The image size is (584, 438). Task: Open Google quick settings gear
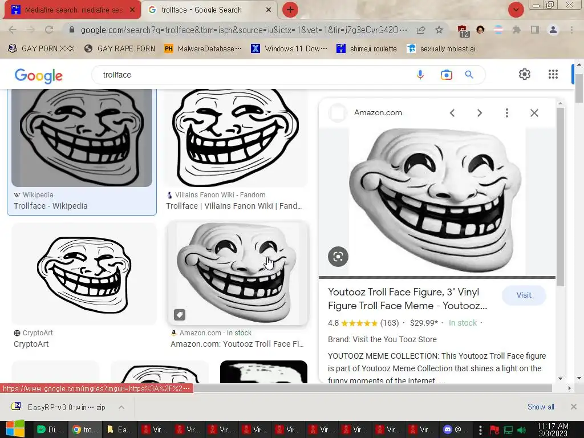click(525, 74)
